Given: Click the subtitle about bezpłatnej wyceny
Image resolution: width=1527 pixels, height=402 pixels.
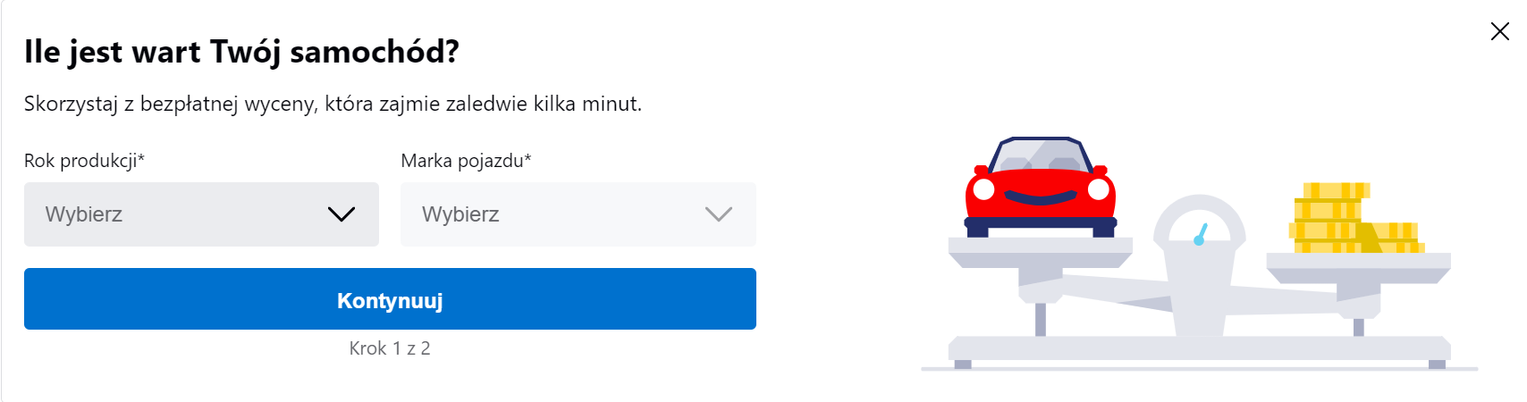Looking at the screenshot, I should (x=333, y=104).
